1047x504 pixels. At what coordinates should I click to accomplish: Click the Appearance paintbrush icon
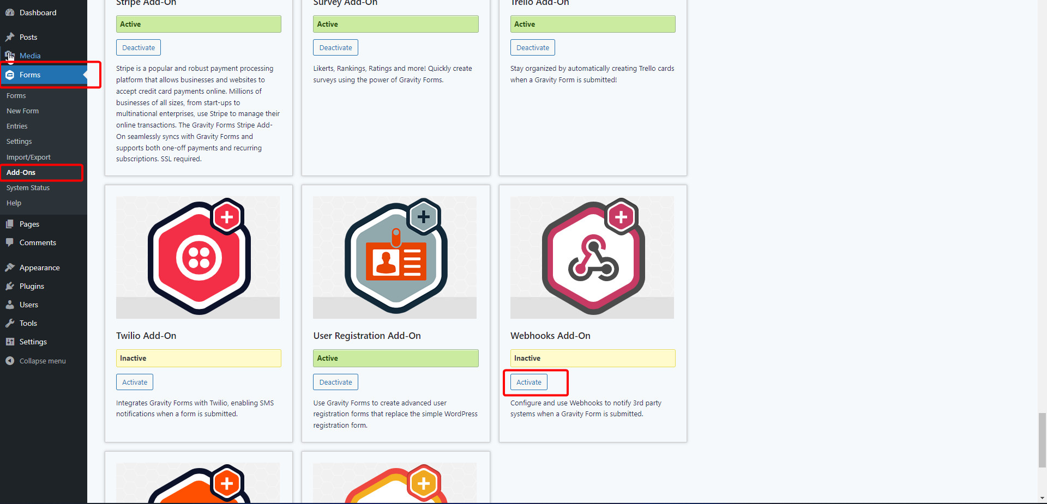(x=10, y=268)
